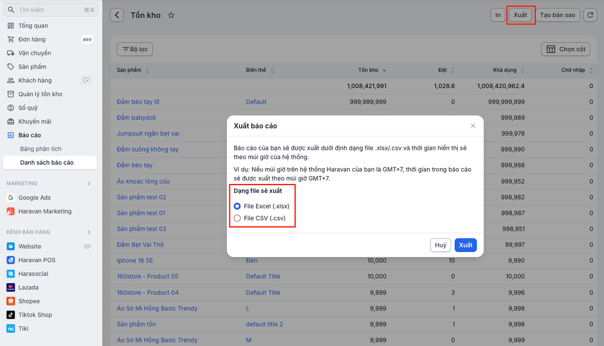The image size is (604, 346).
Task: Confirm export with blue Xuất button
Action: tap(465, 245)
